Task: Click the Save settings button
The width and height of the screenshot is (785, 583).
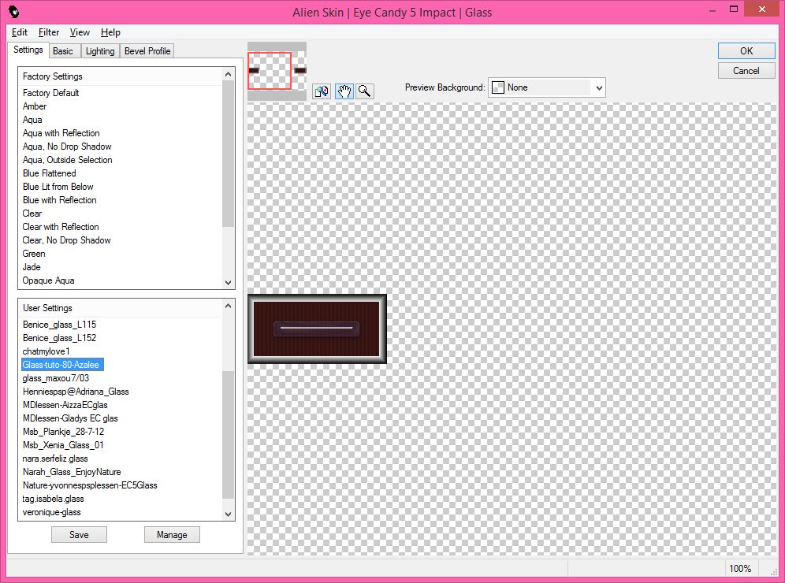Action: [x=79, y=534]
